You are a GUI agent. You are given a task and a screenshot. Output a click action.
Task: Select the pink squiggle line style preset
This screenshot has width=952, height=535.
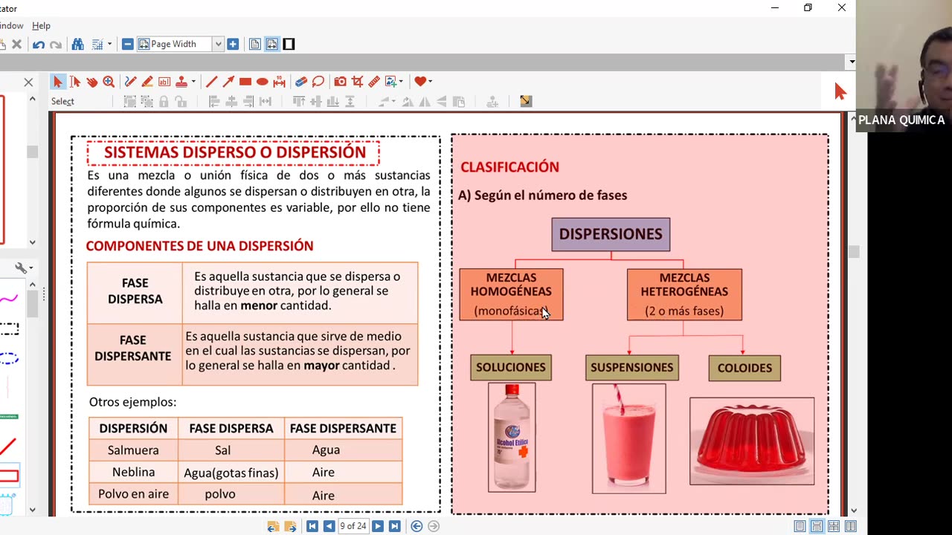click(9, 299)
